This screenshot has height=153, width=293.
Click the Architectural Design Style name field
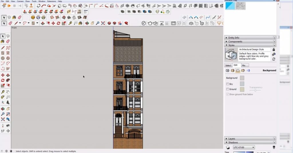(x=254, y=49)
